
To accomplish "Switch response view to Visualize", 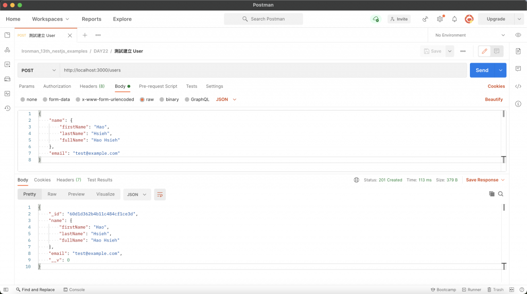I will tap(105, 194).
